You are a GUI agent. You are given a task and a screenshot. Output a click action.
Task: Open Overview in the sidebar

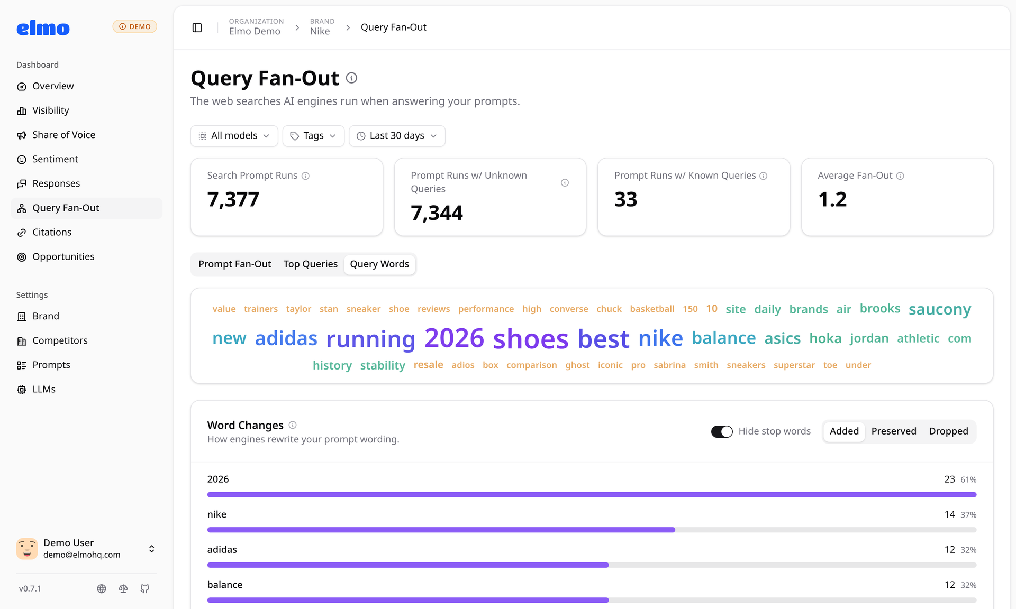coord(86,86)
